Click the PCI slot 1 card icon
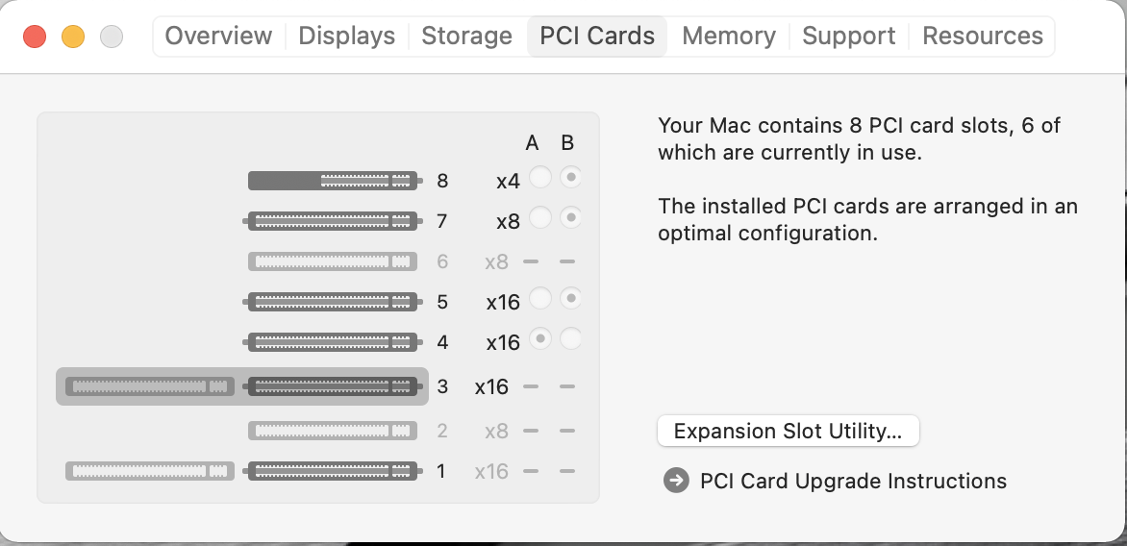 333,471
